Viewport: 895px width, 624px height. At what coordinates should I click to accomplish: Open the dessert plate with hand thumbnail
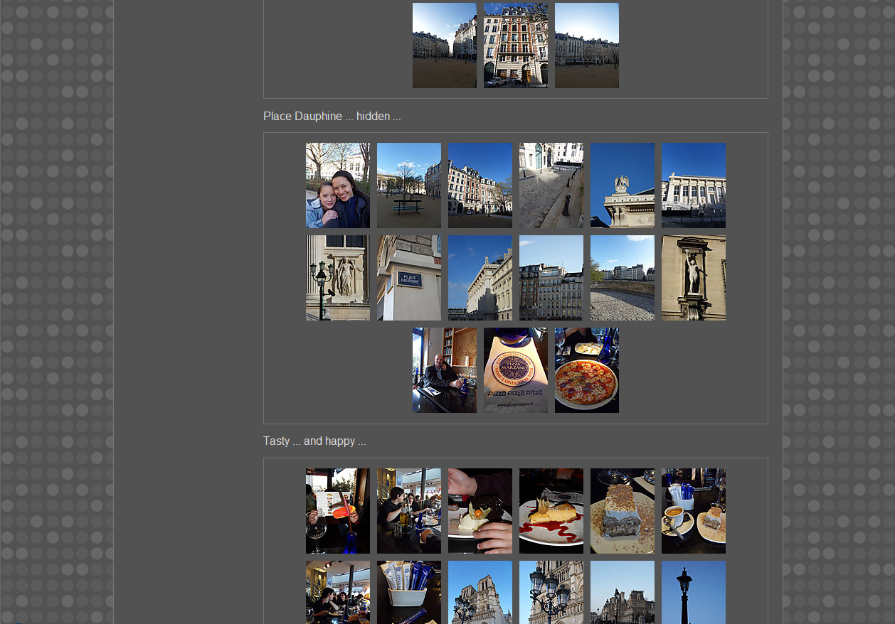480,511
